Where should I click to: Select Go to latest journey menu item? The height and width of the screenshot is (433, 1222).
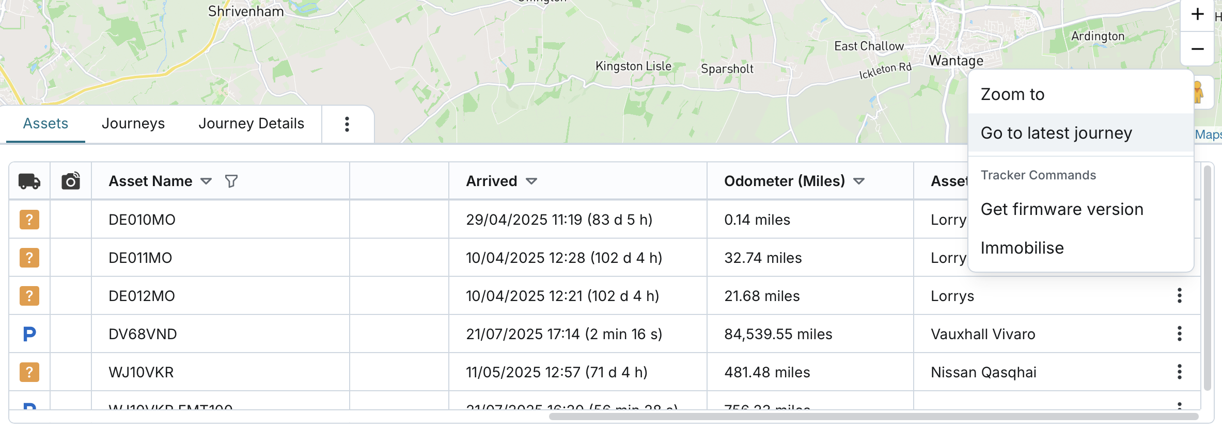click(1056, 133)
